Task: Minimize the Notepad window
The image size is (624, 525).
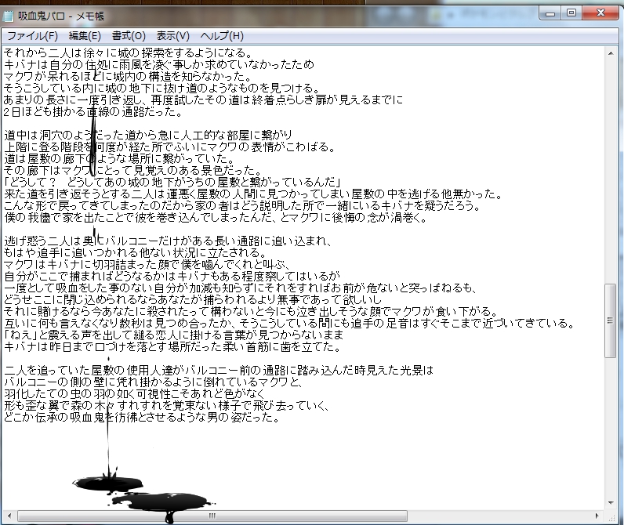Action: [550, 13]
